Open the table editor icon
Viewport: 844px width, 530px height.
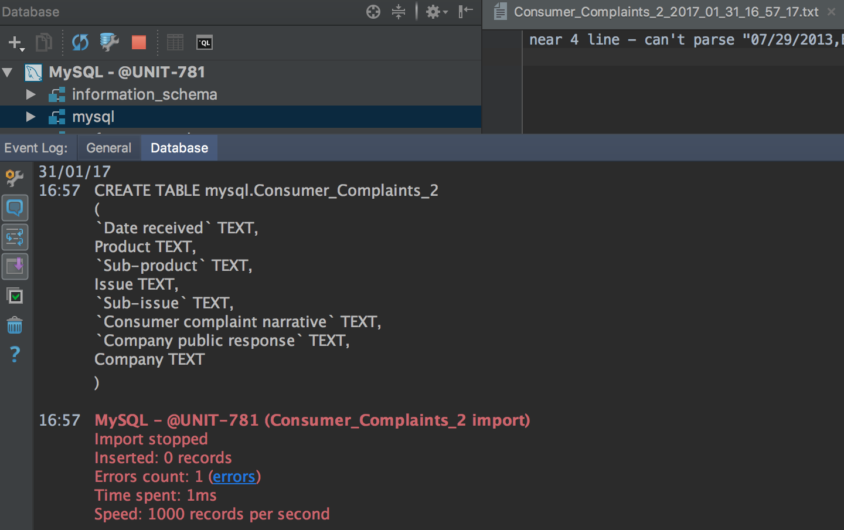pyautogui.click(x=175, y=42)
